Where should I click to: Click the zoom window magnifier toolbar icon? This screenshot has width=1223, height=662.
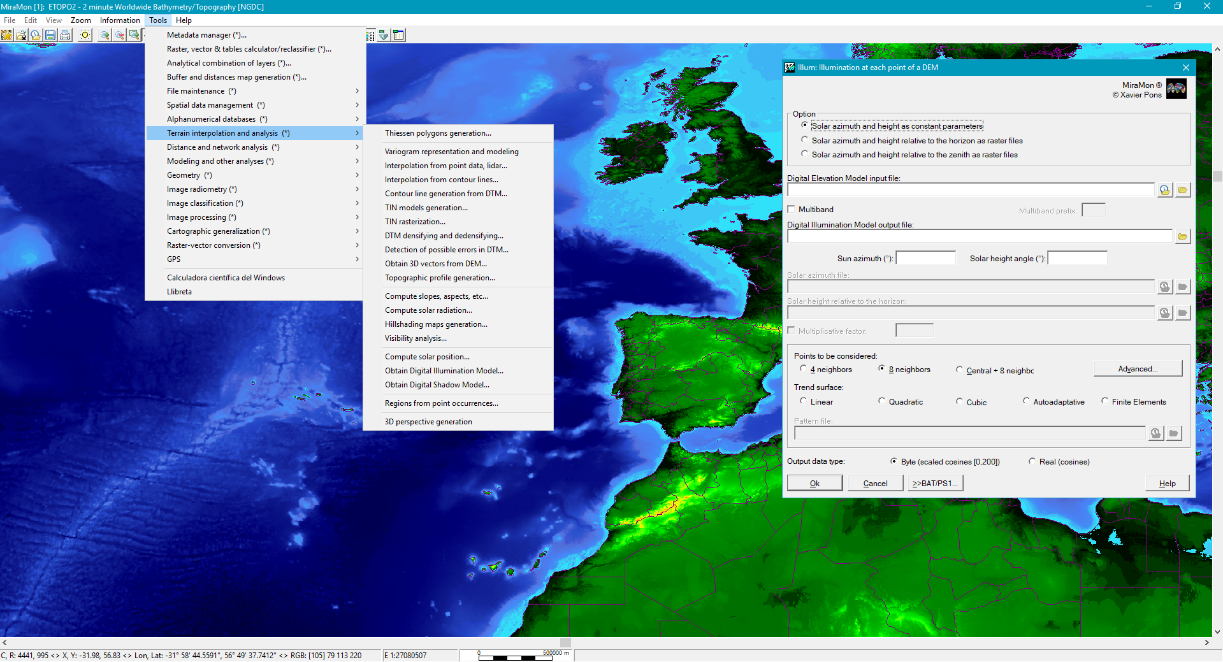tap(134, 35)
